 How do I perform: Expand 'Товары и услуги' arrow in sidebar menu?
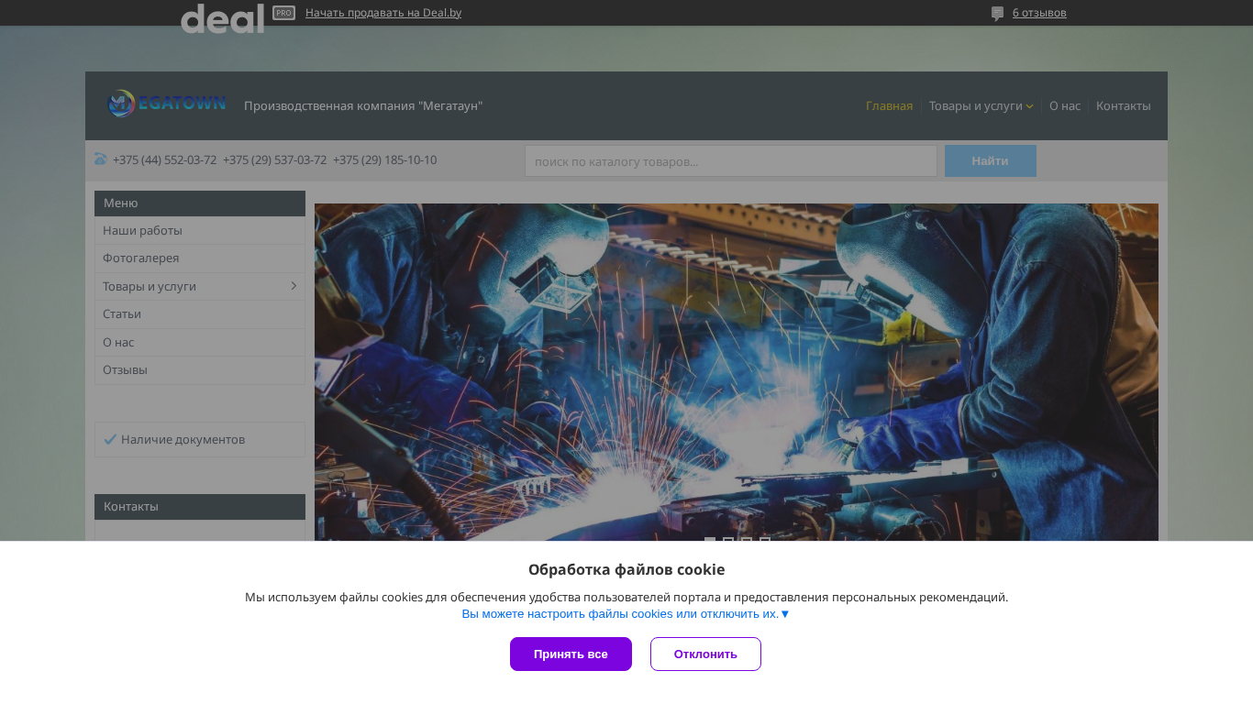click(x=294, y=286)
